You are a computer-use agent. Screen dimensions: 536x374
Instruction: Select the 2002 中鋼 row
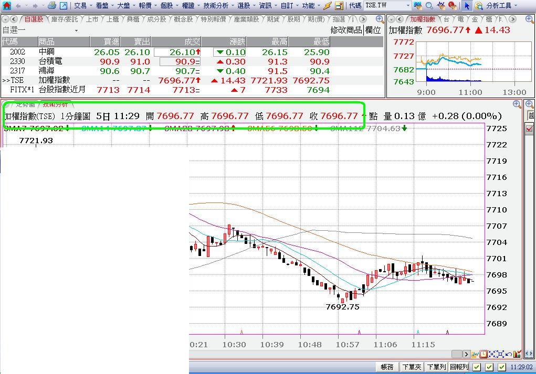pos(166,52)
